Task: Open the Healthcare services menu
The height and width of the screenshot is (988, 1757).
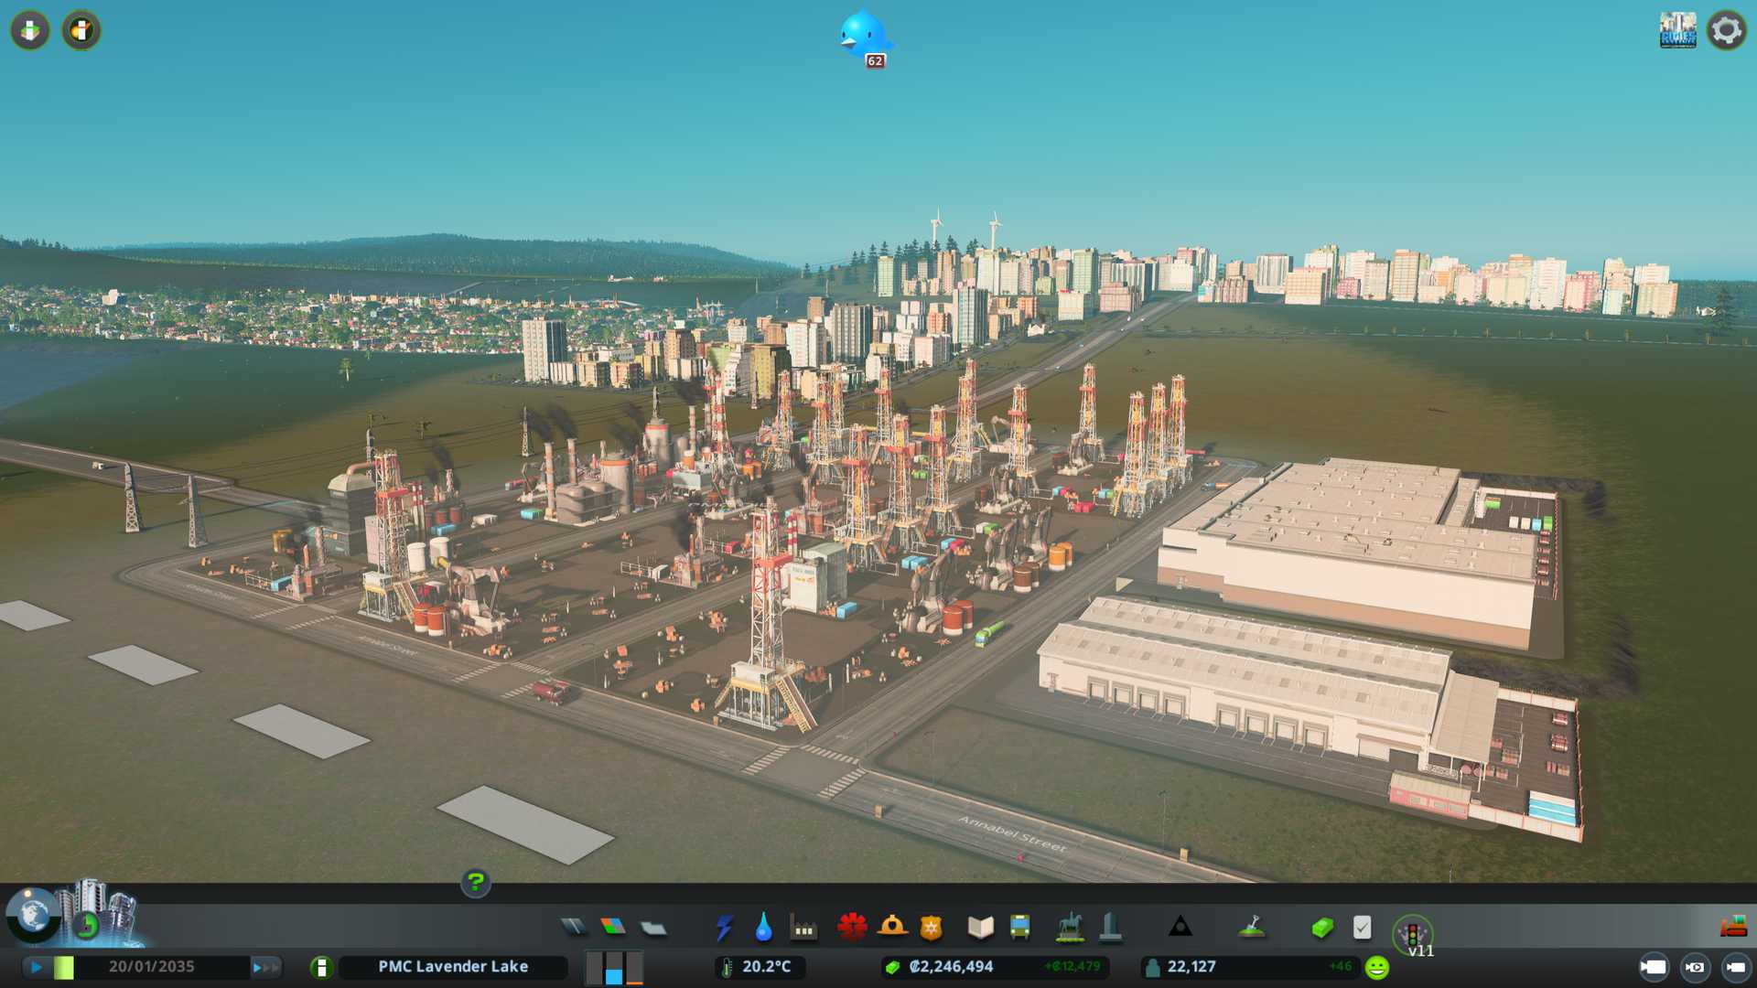Action: point(852,928)
